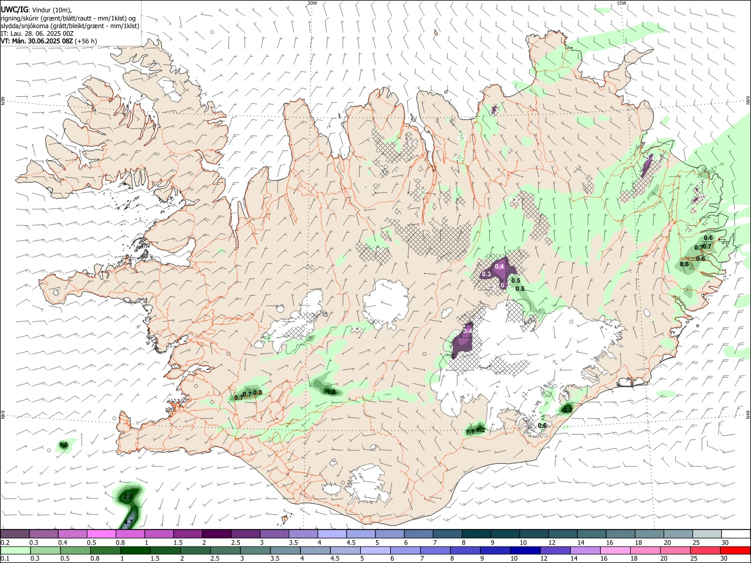Click the pale green 0.1–0.3 swatch in green scale

click(x=16, y=550)
